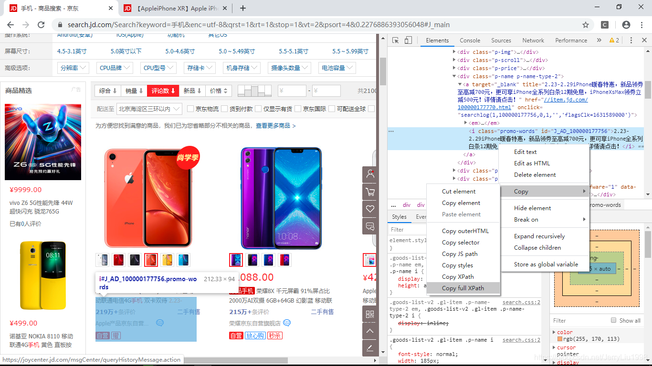Select Delete element in context menu
Image resolution: width=652 pixels, height=366 pixels.
tap(544, 174)
